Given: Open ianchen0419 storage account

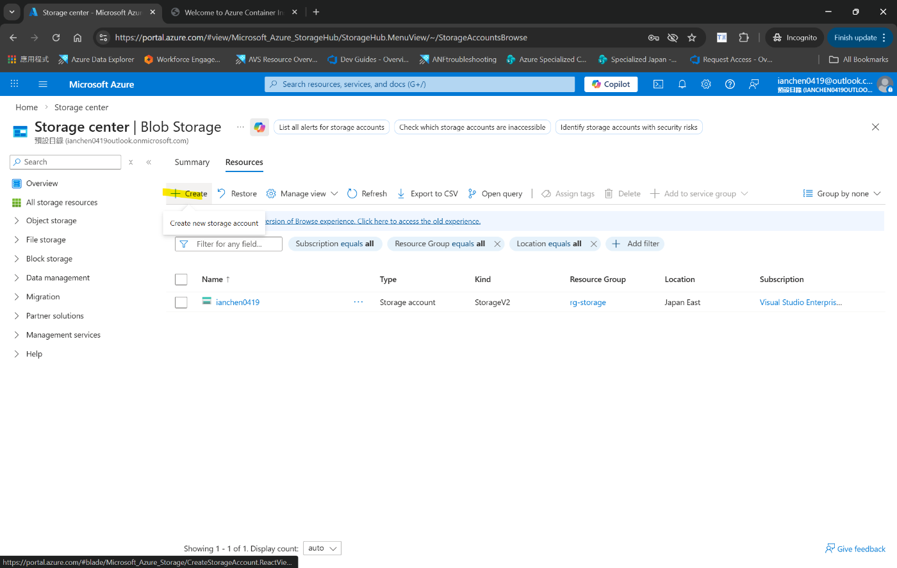Looking at the screenshot, I should point(238,303).
